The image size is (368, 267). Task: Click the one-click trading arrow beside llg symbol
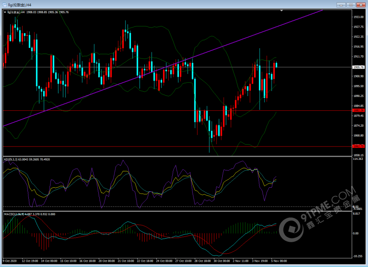click(5, 12)
